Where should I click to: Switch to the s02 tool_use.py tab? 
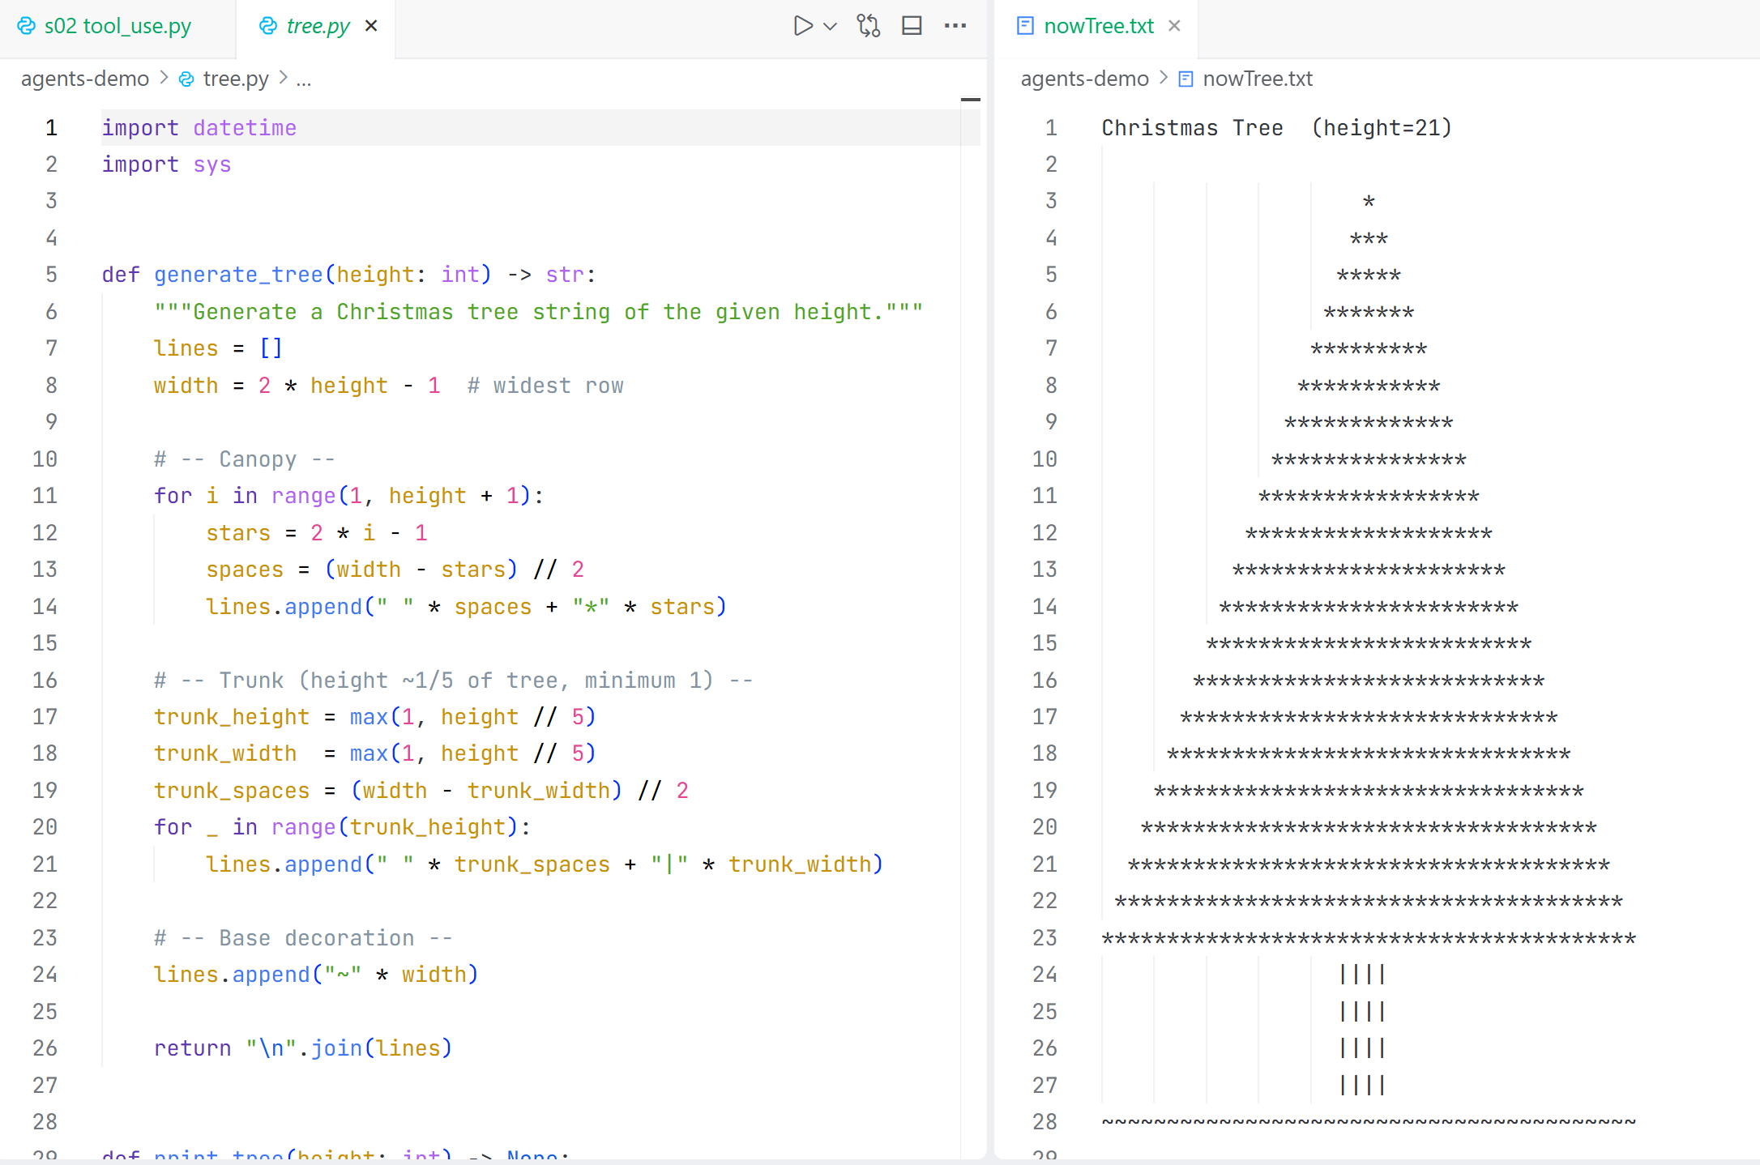point(117,26)
